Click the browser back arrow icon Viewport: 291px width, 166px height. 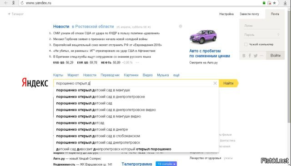tap(6, 3)
